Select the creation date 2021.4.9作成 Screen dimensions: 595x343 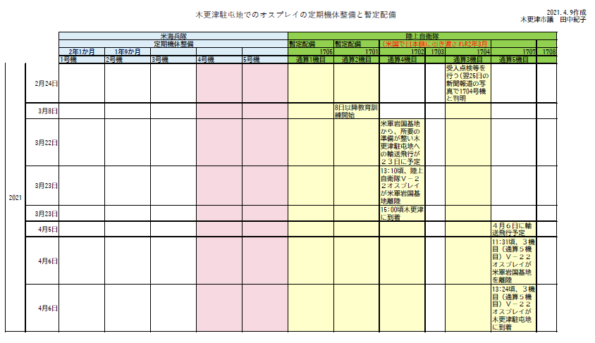click(x=566, y=13)
